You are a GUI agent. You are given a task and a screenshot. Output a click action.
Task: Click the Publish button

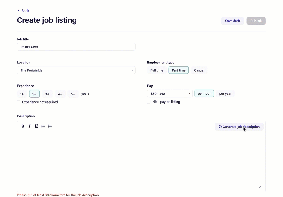pos(256,21)
